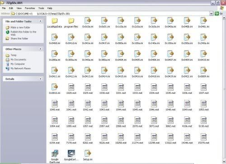Click Make a new folder link

point(20,28)
